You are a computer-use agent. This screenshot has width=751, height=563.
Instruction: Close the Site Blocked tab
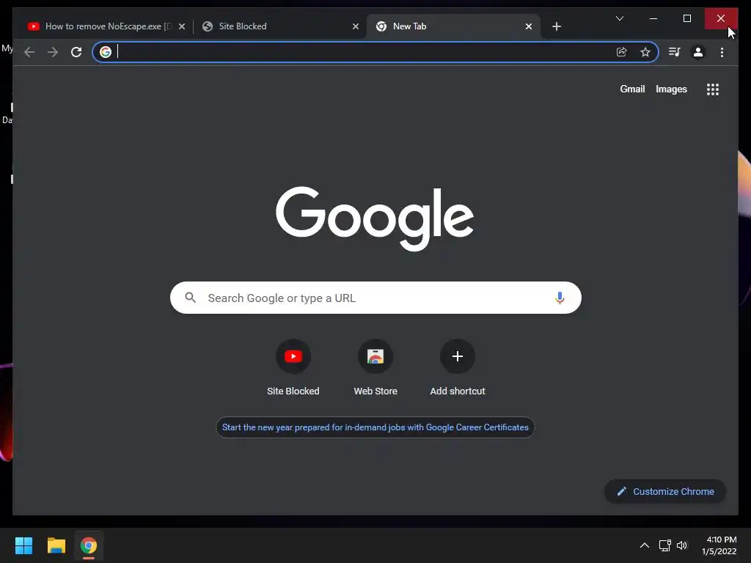(356, 26)
